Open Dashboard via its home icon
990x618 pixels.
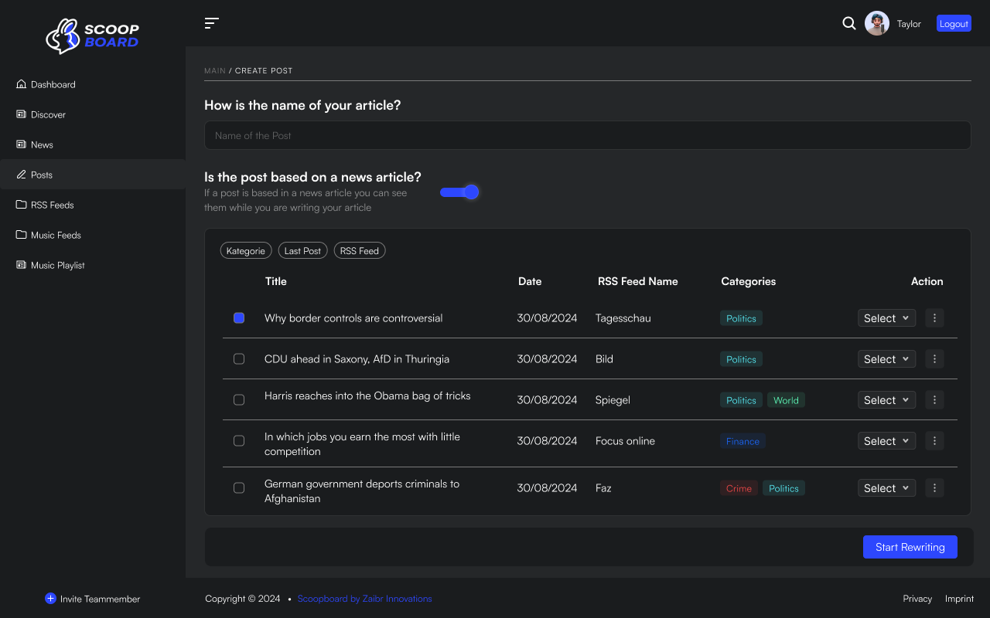[22, 84]
